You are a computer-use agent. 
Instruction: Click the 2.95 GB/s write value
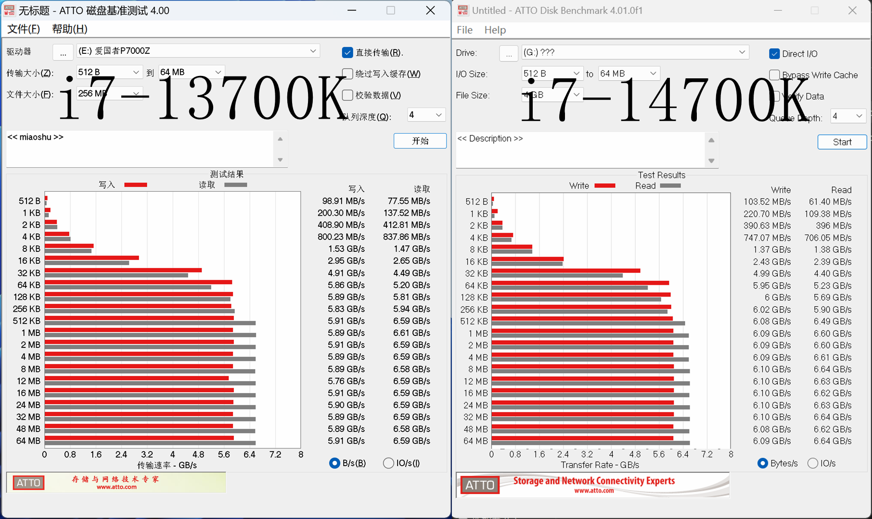[x=346, y=261]
